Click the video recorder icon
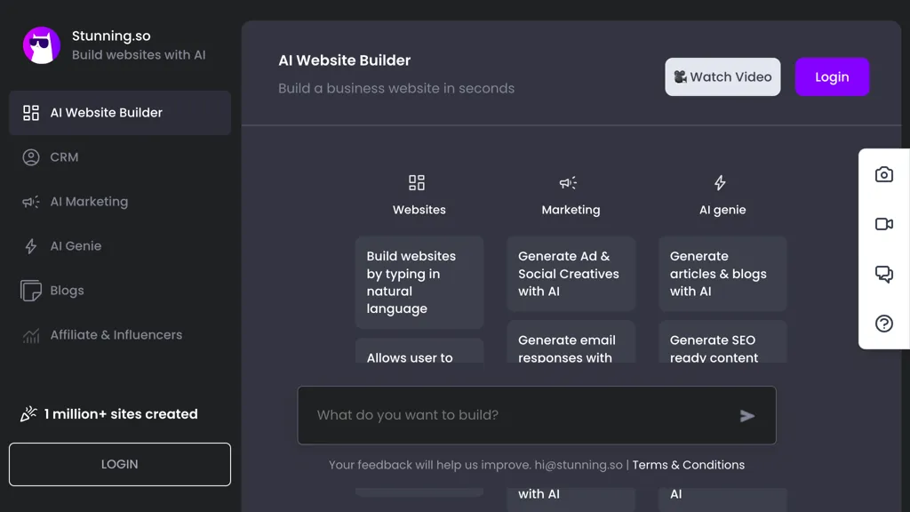The height and width of the screenshot is (512, 910). point(883,224)
